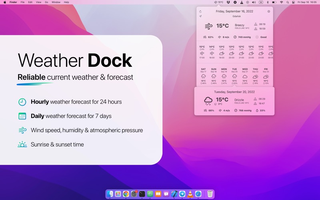Screen dimensions: 320x200
Task: Open Control Center icon
Action: [x=294, y=2]
